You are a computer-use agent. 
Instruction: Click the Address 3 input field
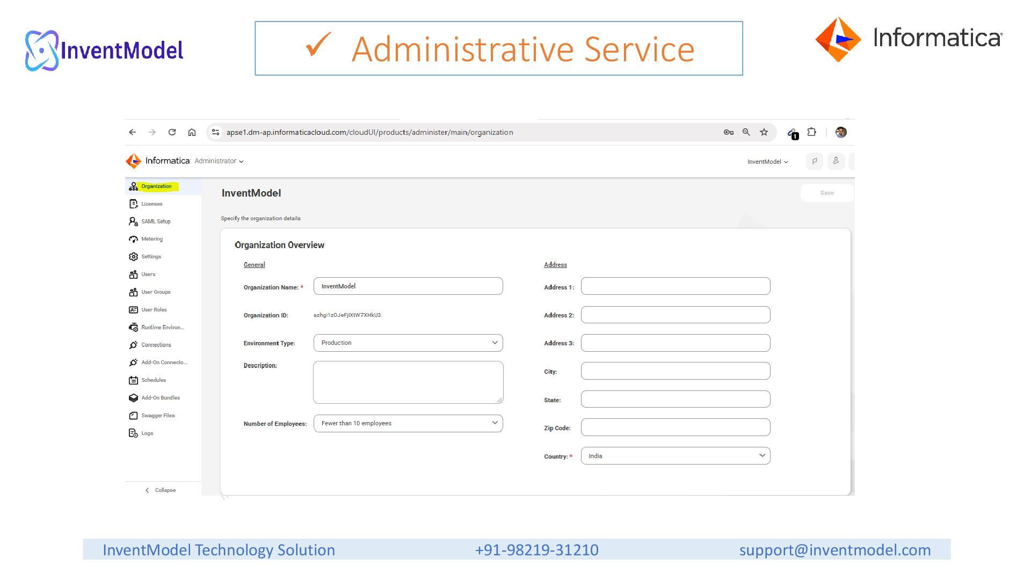point(676,343)
